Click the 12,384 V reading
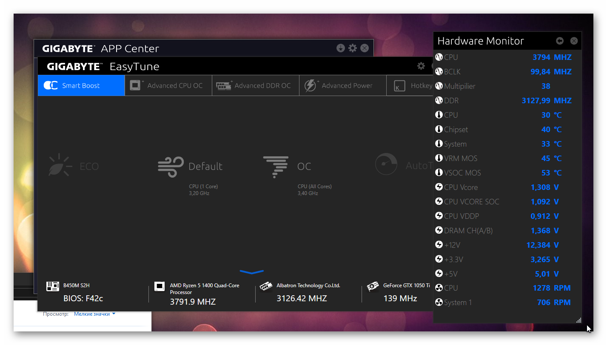The height and width of the screenshot is (345, 607). click(543, 245)
